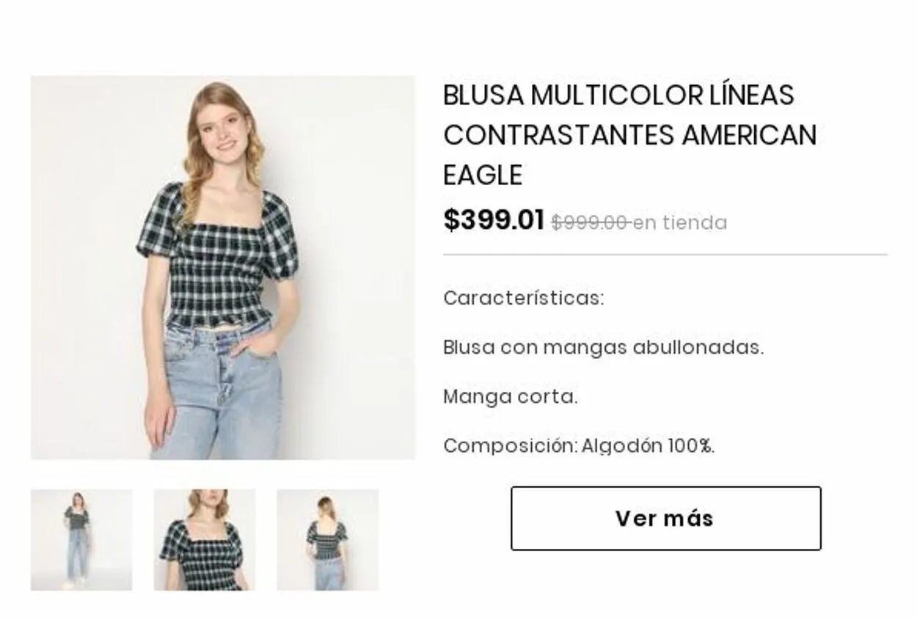Click the sale price $399.01
The width and height of the screenshot is (917, 620).
[x=494, y=220]
